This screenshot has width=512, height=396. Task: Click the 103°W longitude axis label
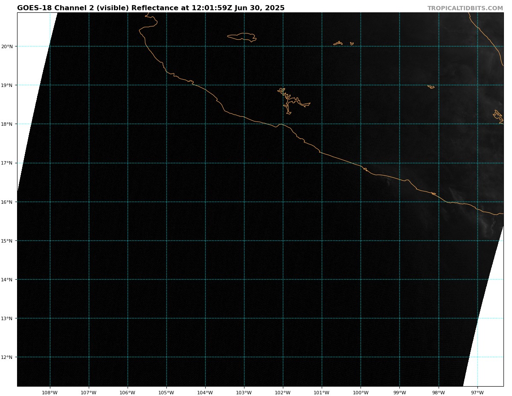pyautogui.click(x=244, y=393)
